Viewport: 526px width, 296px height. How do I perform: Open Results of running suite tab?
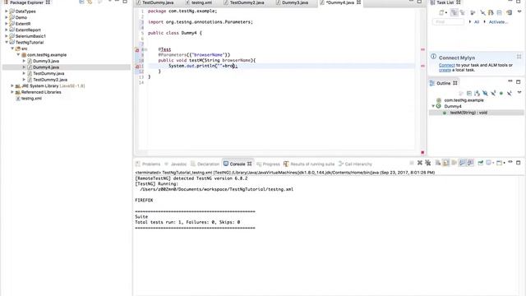pos(309,164)
